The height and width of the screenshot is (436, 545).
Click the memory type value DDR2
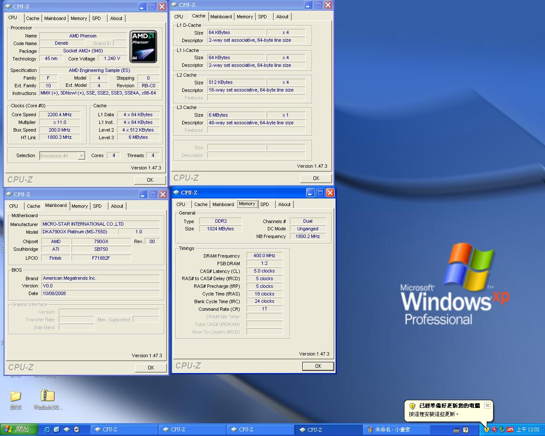point(221,221)
